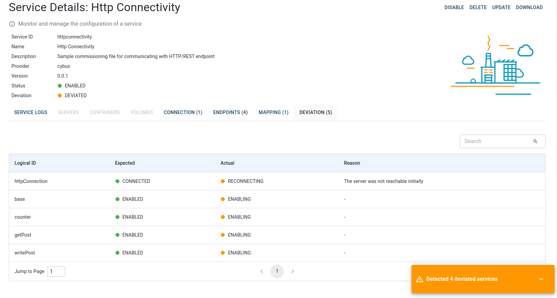The image size is (557, 298).
Task: Go to the previous page arrow
Action: [262, 271]
